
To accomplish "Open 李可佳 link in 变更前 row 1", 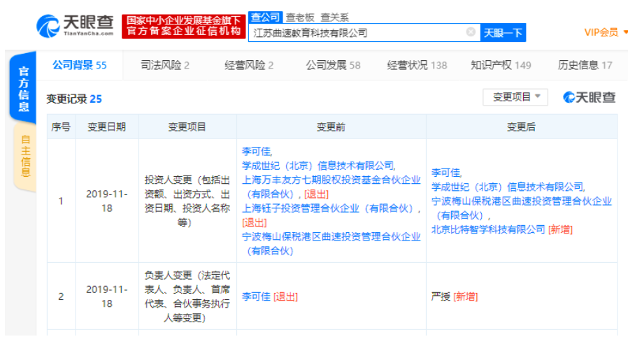I will tap(257, 152).
